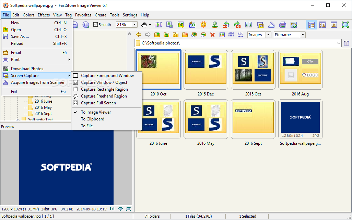The height and width of the screenshot is (220, 352).
Task: Click the hand pan tool icon
Action: tap(144, 25)
